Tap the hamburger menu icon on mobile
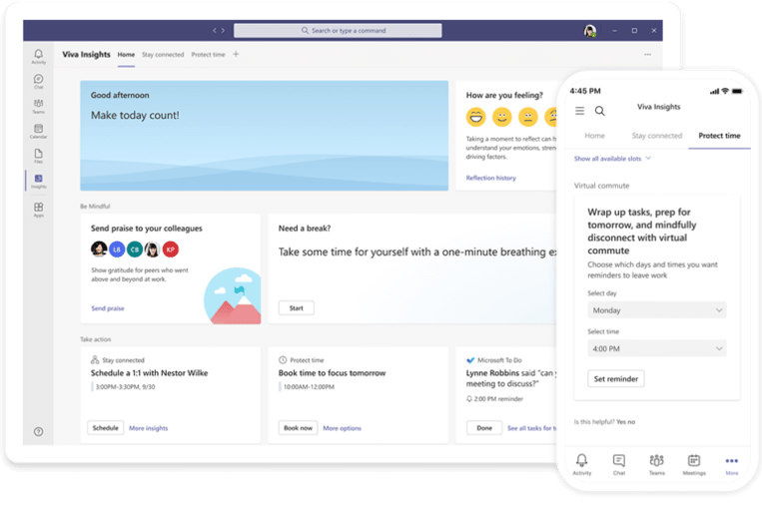 [580, 111]
